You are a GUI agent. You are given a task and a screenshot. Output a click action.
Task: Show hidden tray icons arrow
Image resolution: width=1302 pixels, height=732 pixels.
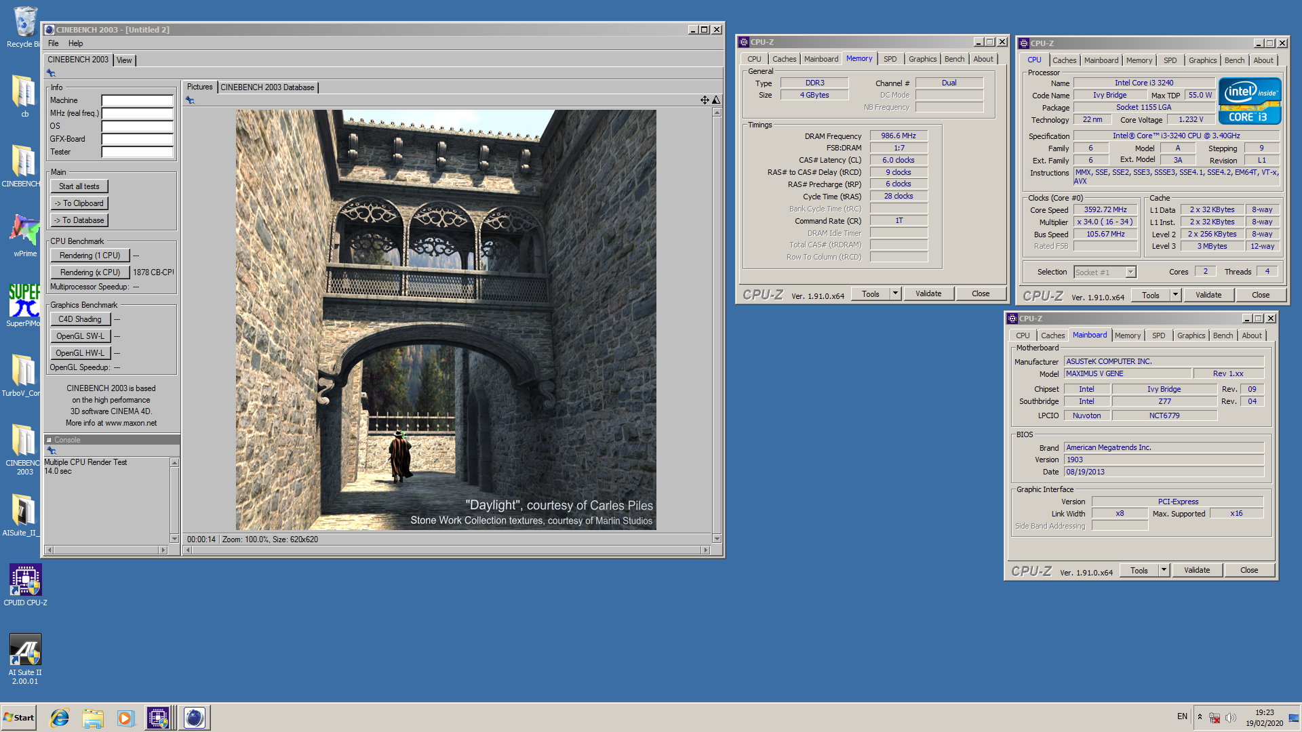tap(1200, 717)
